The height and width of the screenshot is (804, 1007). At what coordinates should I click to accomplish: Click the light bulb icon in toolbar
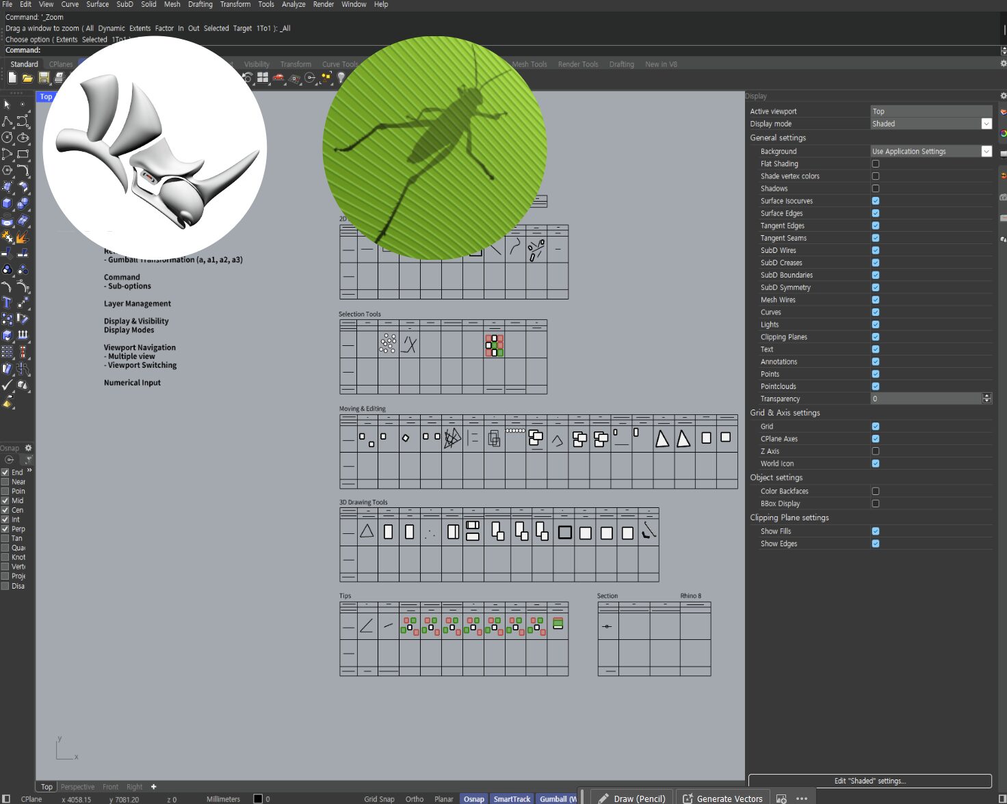(341, 78)
